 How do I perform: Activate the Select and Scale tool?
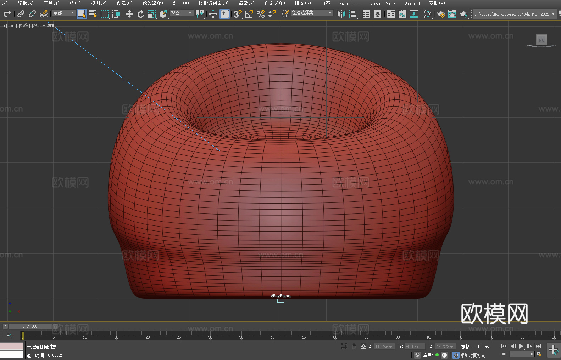pos(152,14)
